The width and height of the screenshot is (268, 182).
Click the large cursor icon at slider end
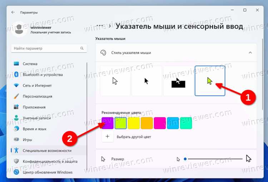pos(249,158)
